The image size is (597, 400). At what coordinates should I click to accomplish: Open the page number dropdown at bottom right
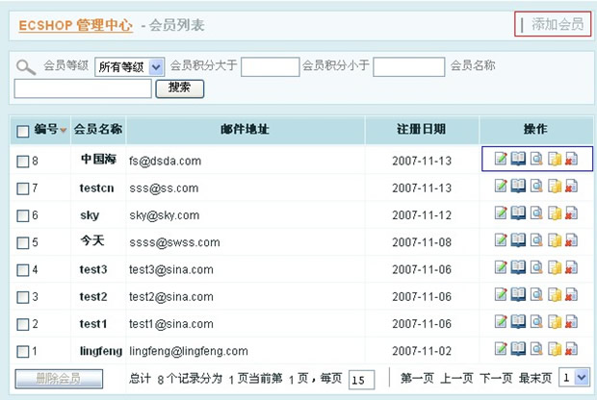click(575, 378)
